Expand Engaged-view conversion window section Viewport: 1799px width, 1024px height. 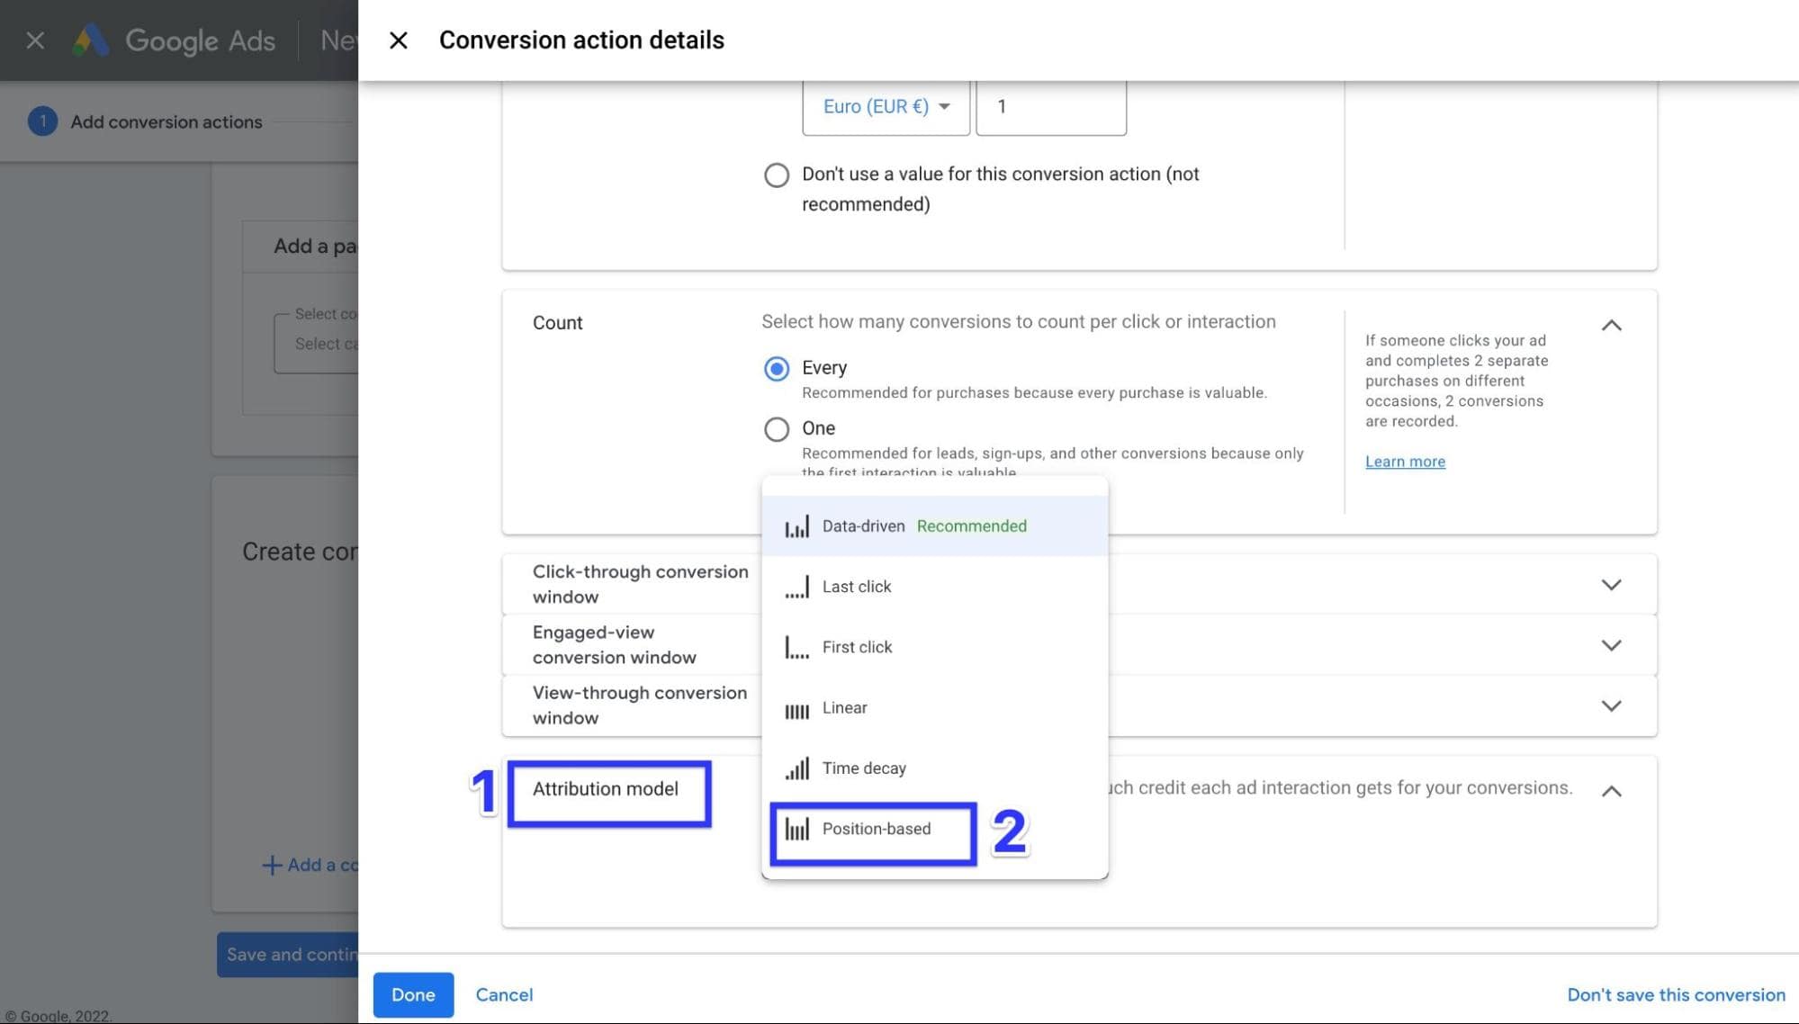coord(1611,645)
